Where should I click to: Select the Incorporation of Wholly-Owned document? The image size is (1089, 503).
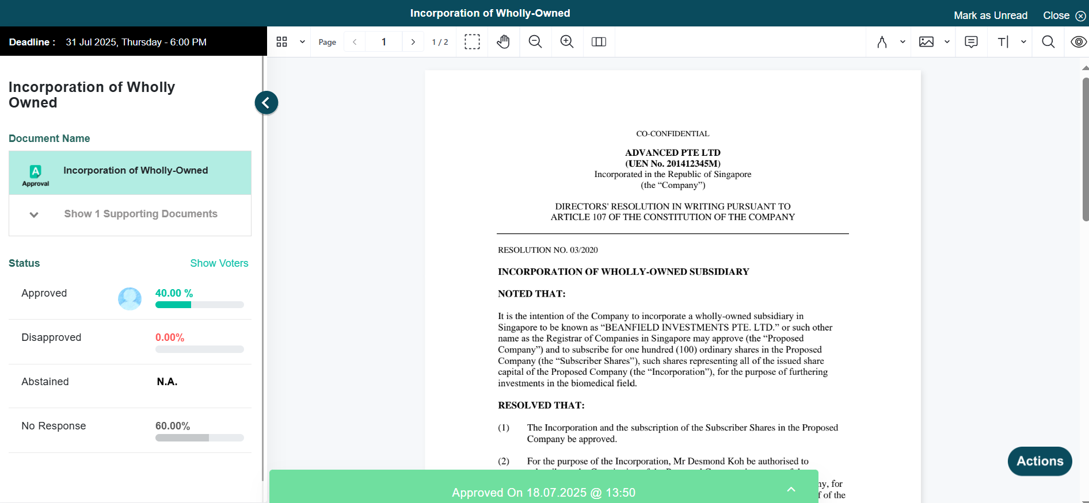[130, 172]
